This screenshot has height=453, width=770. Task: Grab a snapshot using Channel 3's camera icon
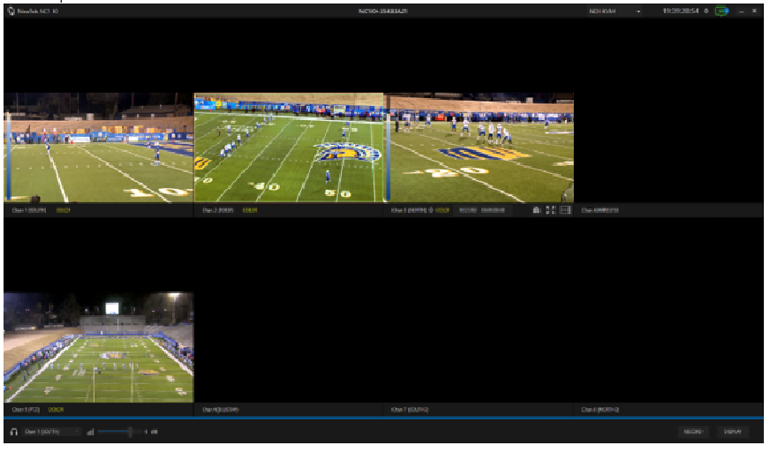[537, 210]
